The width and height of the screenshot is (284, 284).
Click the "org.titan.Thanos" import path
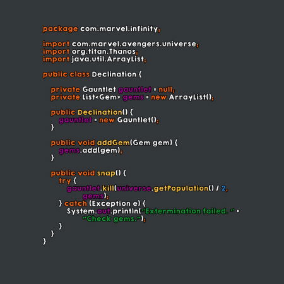pos(104,51)
